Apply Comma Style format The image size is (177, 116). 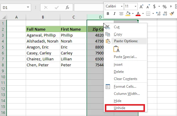point(171,7)
